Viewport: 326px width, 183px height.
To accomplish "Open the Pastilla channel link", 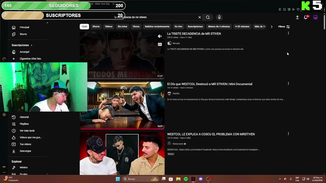I will coord(176,94).
